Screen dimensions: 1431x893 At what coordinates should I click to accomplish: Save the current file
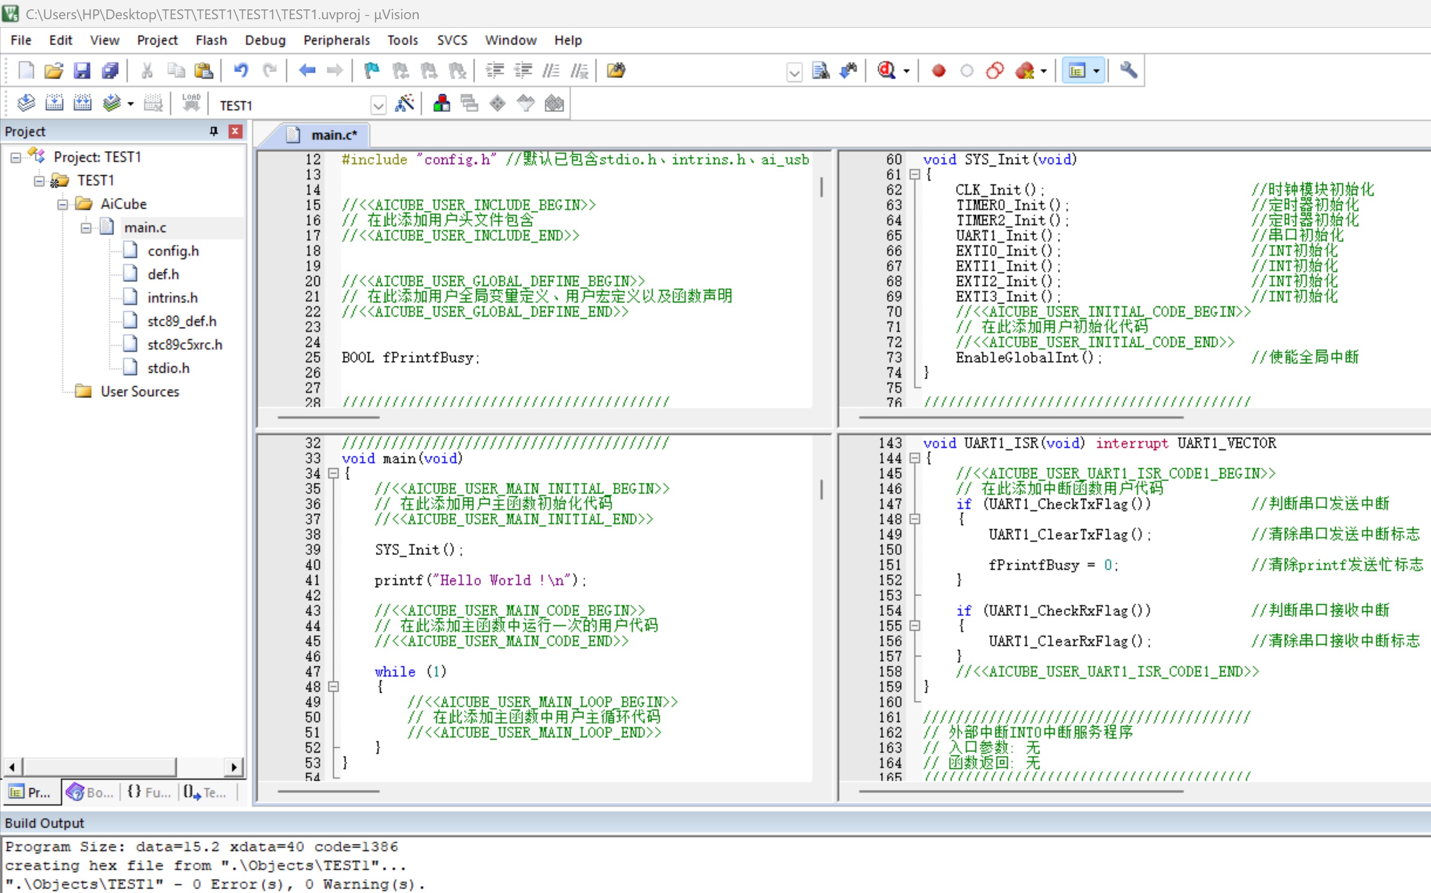[82, 71]
